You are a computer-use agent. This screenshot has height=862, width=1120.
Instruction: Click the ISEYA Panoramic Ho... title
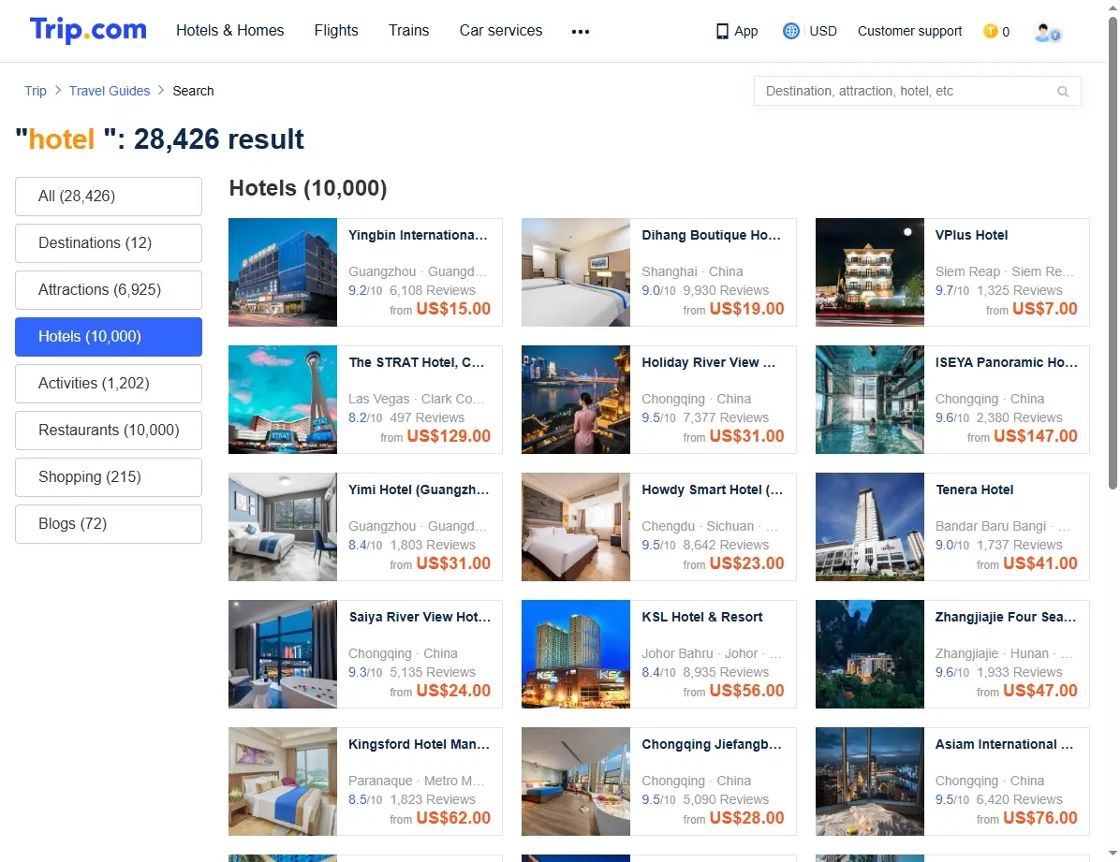pyautogui.click(x=1007, y=362)
